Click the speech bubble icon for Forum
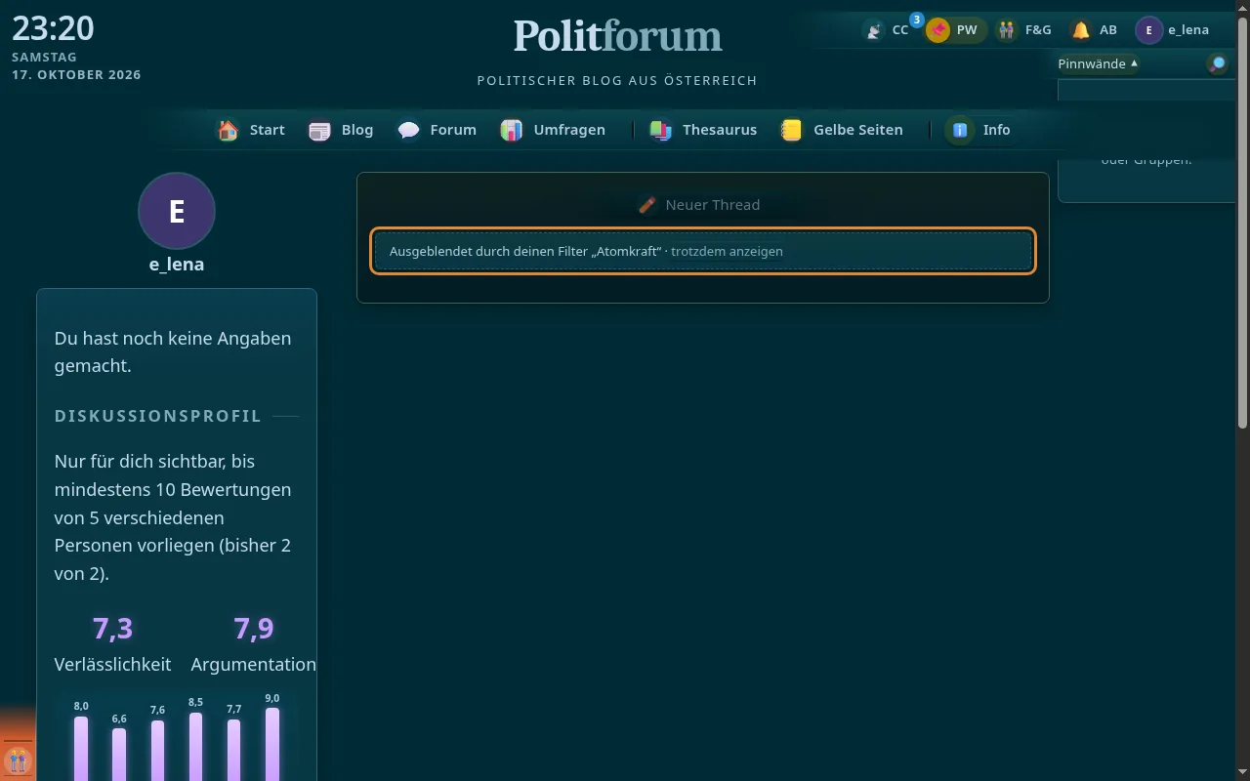1250x781 pixels. tap(409, 130)
